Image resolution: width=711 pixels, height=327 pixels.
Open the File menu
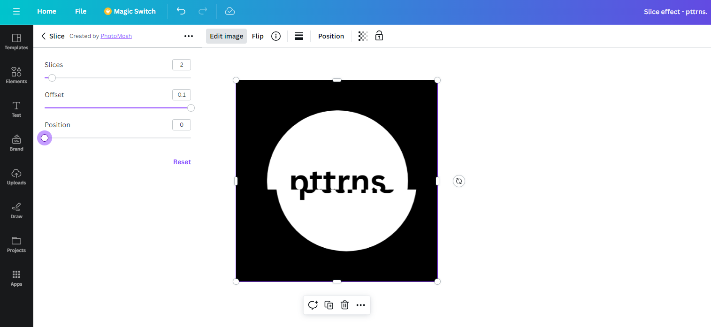(81, 11)
